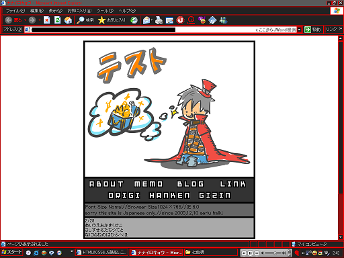This screenshot has height=258, width=344.
Task: Expand the Back button history arrow
Action: pos(25,20)
